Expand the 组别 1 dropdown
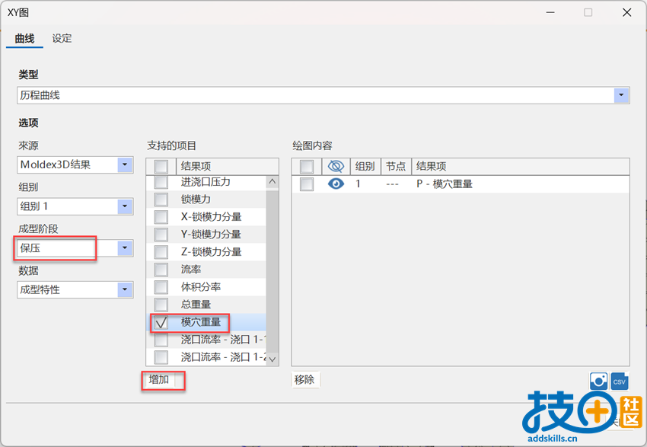Image resolution: width=647 pixels, height=447 pixels. tap(125, 206)
